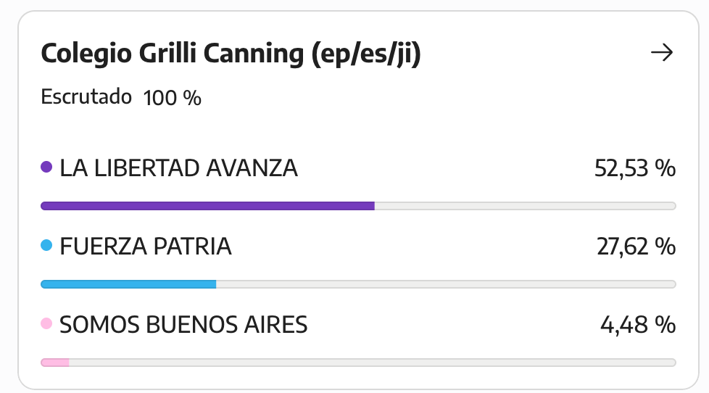Image resolution: width=709 pixels, height=393 pixels.
Task: Select the FUERZA PATRIA label
Action: (146, 247)
